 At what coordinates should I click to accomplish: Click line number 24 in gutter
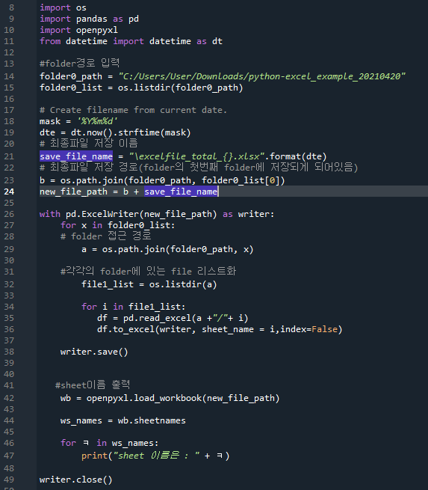point(9,192)
